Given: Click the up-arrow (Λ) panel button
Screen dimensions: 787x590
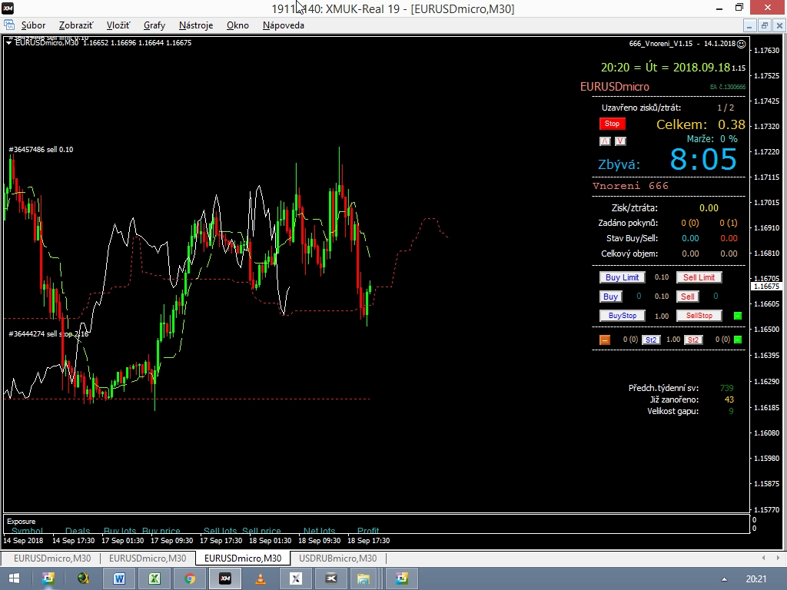Looking at the screenshot, I should pos(605,141).
